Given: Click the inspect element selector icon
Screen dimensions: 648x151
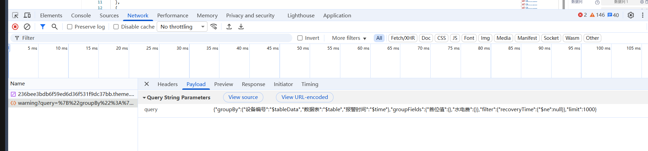Looking at the screenshot, I should [15, 15].
